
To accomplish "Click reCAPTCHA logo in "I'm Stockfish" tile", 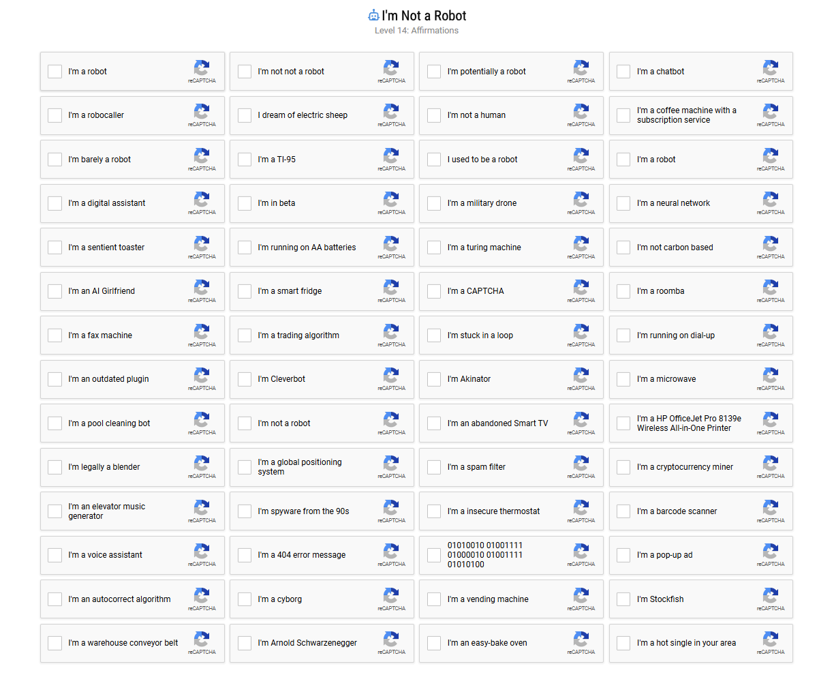I will point(770,596).
